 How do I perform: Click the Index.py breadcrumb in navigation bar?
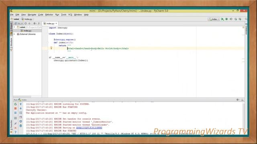coord(27,19)
